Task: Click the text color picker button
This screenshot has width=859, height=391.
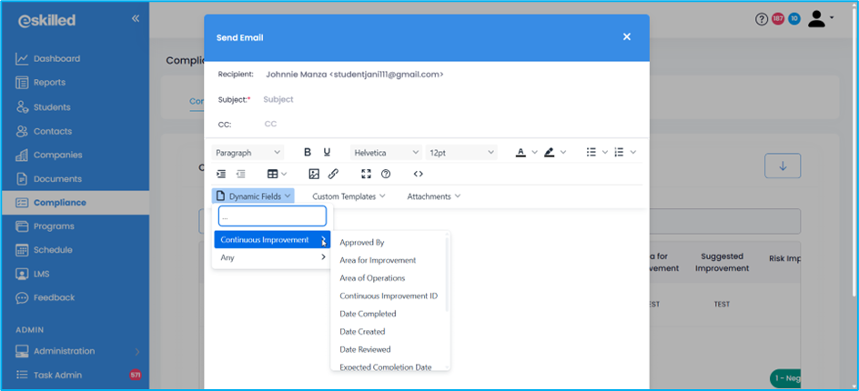Action: 520,153
